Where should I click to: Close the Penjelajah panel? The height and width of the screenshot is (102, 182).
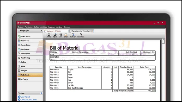click(x=41, y=30)
